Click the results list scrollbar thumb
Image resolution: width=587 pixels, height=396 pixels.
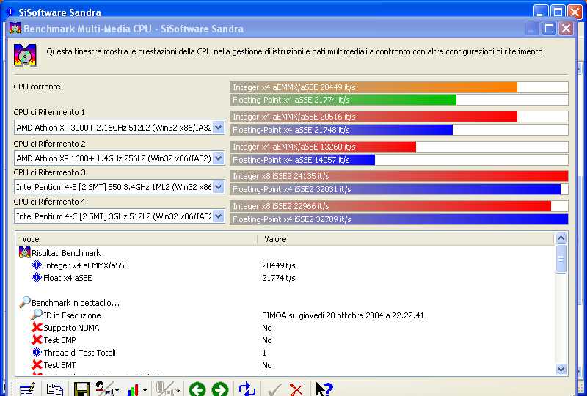pyautogui.click(x=561, y=259)
